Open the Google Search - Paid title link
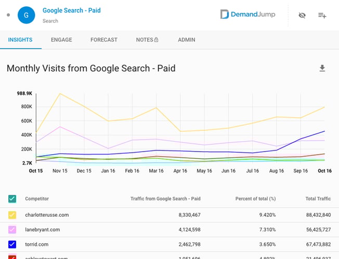 (x=72, y=10)
